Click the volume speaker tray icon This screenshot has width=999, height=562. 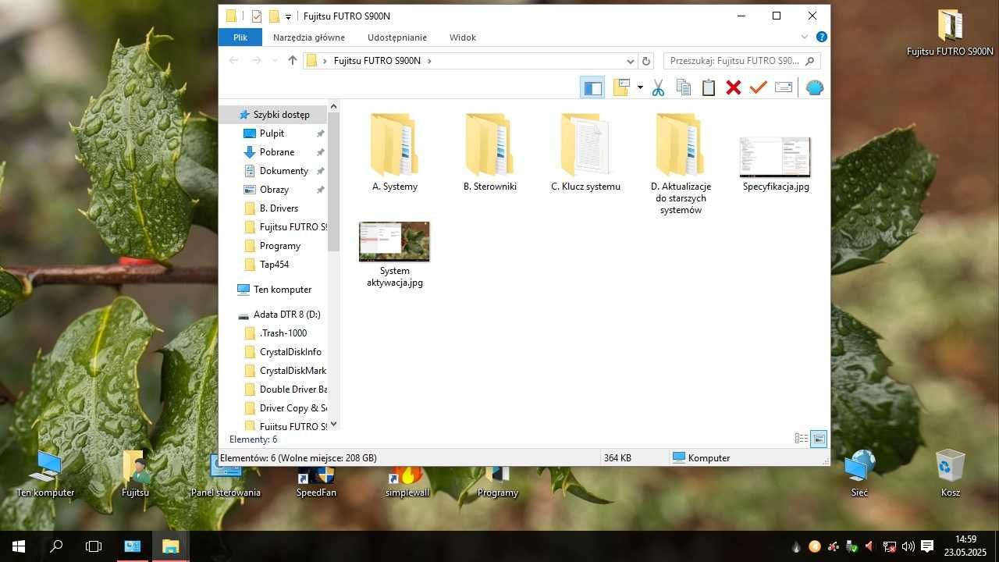(x=908, y=546)
